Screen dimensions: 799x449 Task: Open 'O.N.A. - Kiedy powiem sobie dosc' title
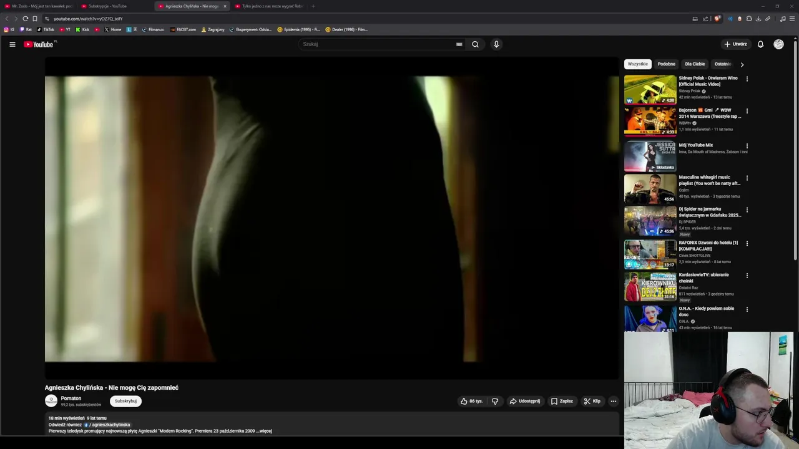[707, 311]
